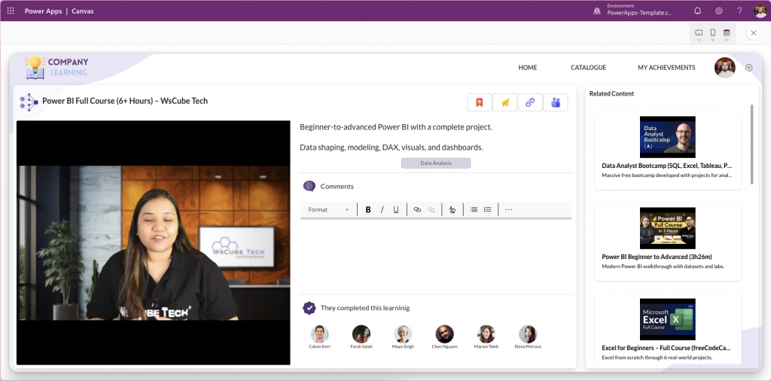Image resolution: width=771 pixels, height=381 pixels.
Task: Copy the course link with the chain icon
Action: tap(530, 102)
